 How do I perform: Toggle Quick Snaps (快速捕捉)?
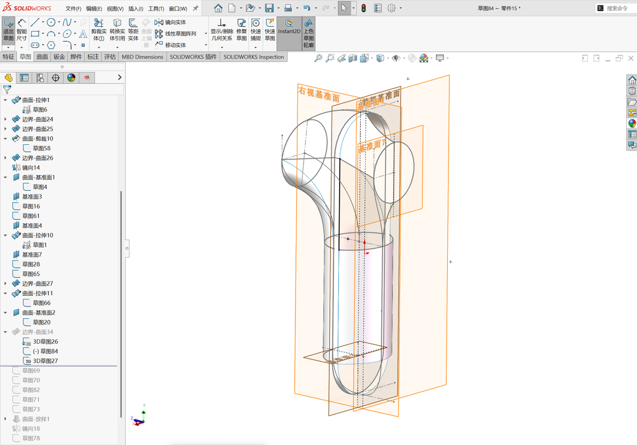[256, 30]
